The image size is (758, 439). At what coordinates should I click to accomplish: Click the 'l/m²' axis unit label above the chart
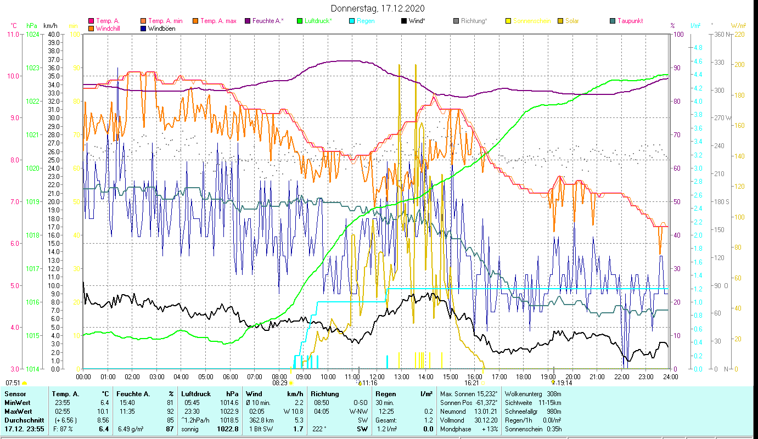(x=695, y=26)
